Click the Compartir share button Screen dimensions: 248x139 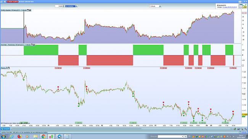pos(5,129)
